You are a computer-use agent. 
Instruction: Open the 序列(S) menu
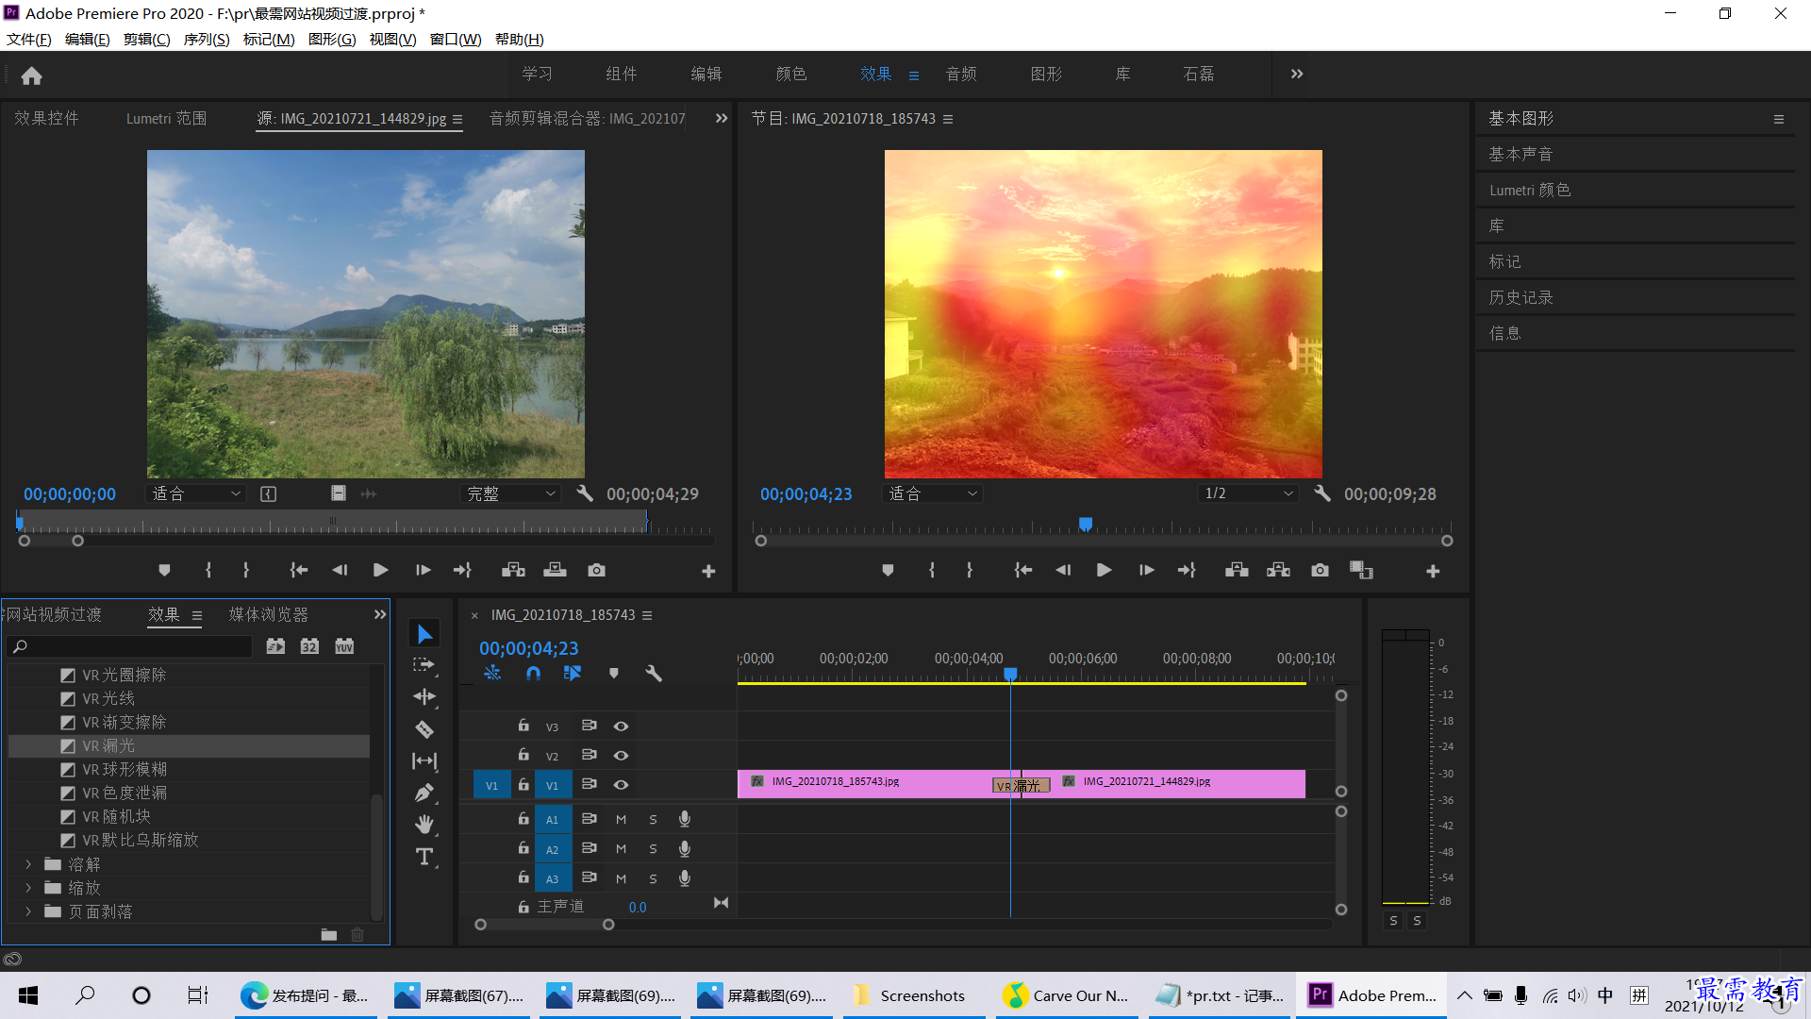pos(206,40)
